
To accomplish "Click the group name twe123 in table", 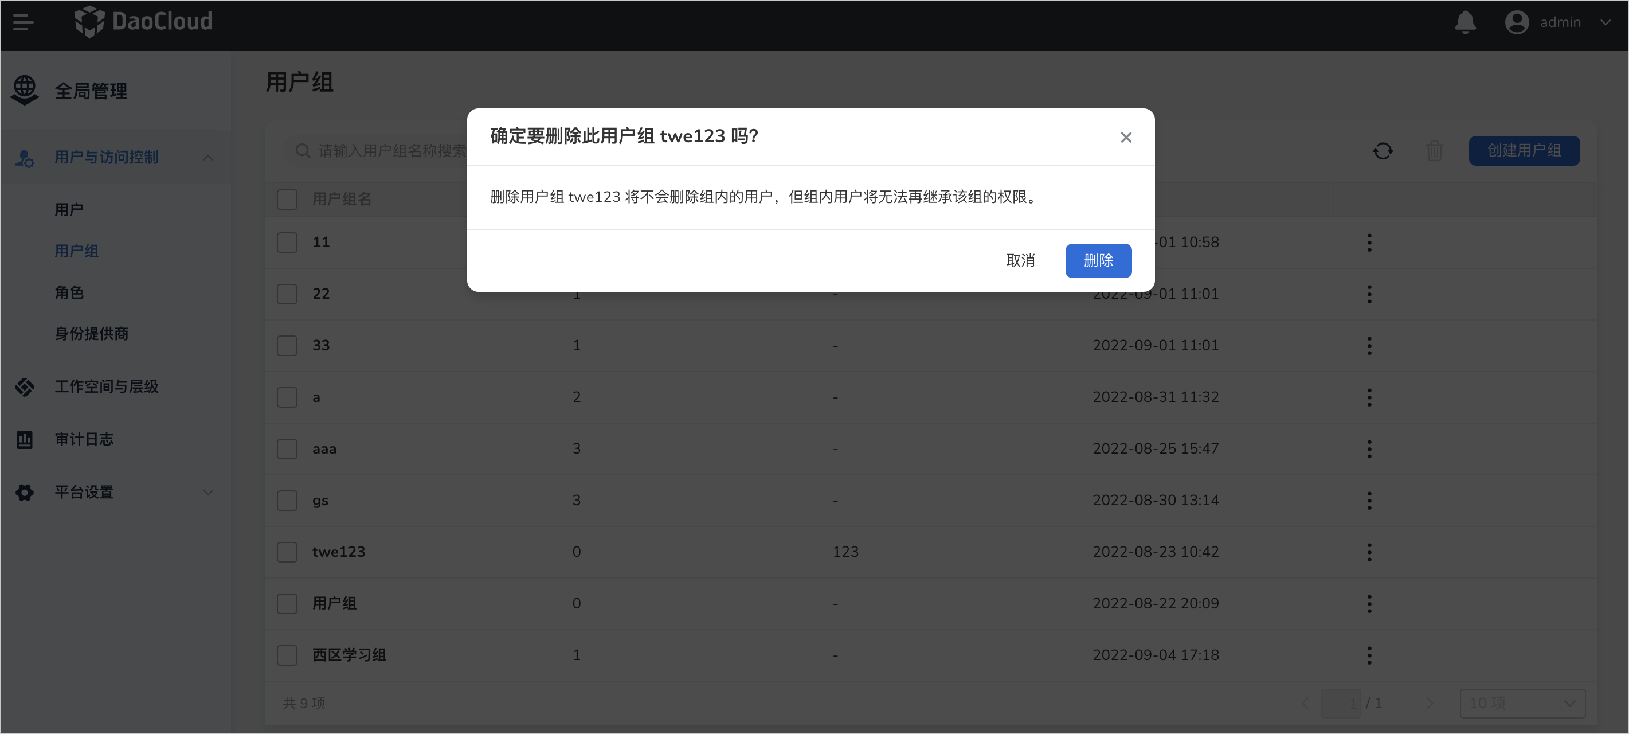I will click(339, 552).
